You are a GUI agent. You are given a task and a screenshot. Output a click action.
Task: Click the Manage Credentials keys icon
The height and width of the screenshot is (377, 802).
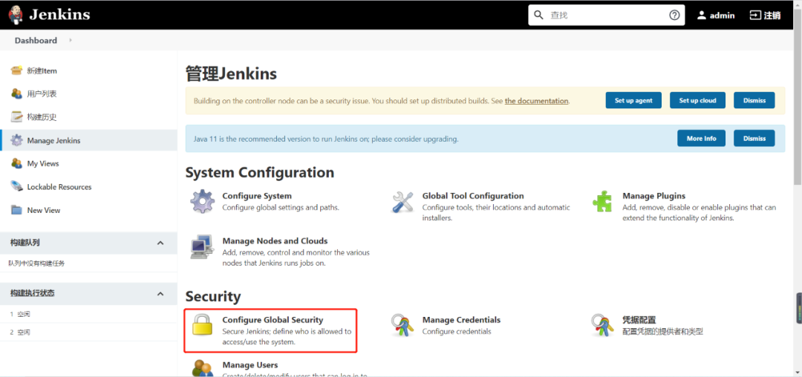coord(402,325)
